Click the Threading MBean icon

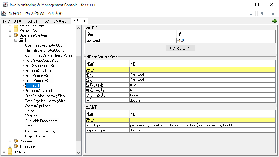pyautogui.click(x=16, y=146)
